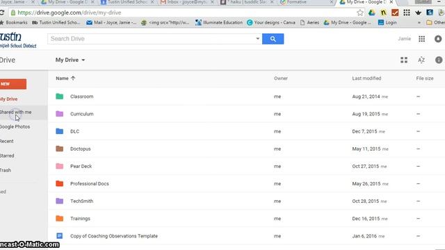Click the red Professional Docs folder icon
The image size is (445, 250).
(60, 183)
